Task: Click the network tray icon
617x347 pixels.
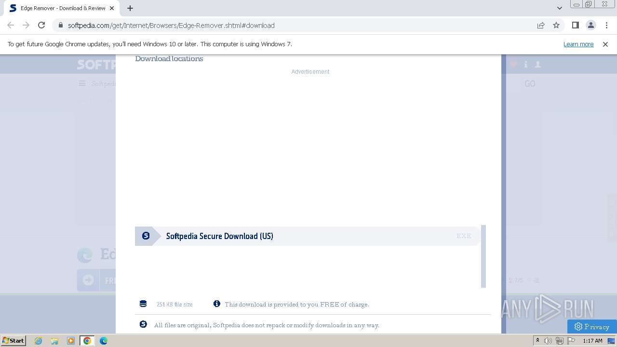Action: (x=560, y=341)
